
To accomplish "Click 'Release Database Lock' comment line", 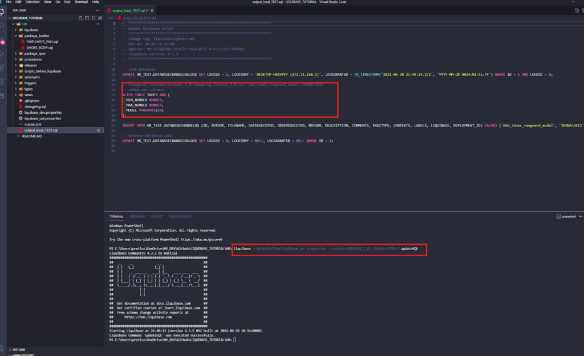I will click(147, 136).
